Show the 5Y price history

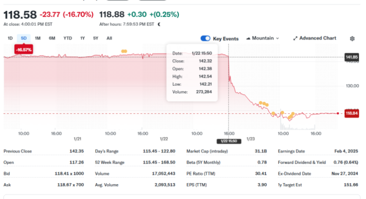[96, 38]
